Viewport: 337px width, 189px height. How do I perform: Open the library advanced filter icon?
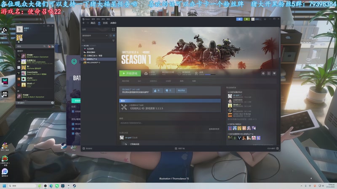coord(113,40)
